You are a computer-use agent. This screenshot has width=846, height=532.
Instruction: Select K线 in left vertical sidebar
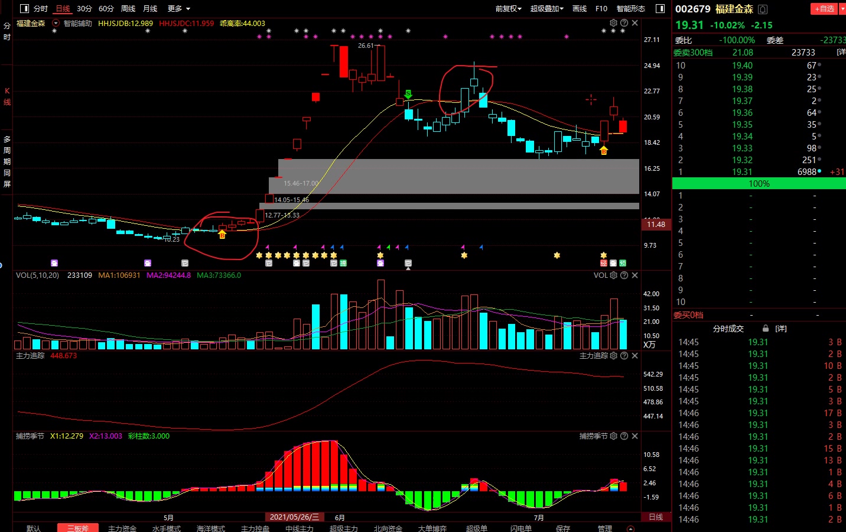(x=7, y=96)
